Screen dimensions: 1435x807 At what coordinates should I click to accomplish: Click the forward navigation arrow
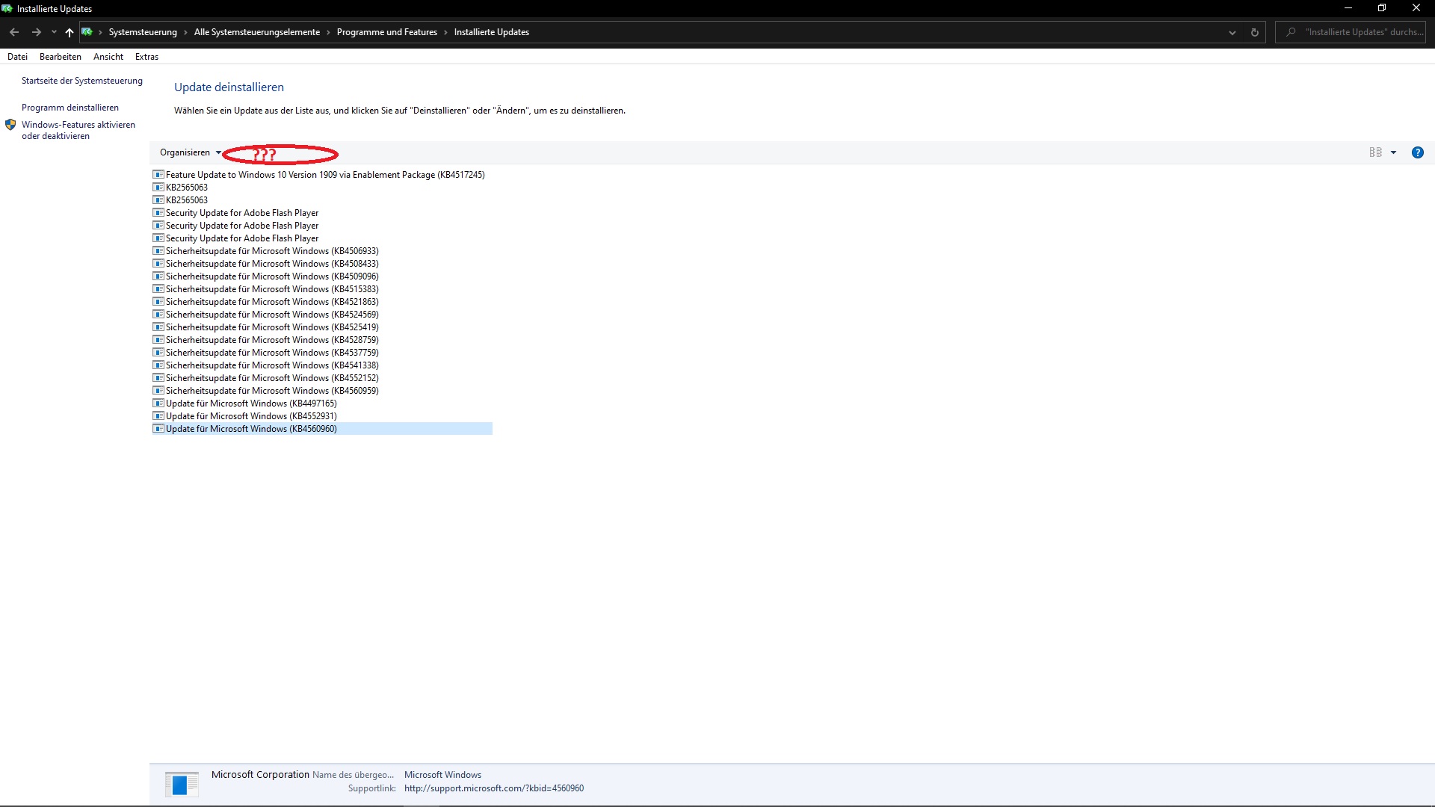36,32
